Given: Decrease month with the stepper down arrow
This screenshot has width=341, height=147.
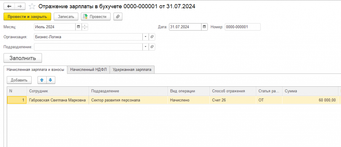Looking at the screenshot, I should pos(85,29).
